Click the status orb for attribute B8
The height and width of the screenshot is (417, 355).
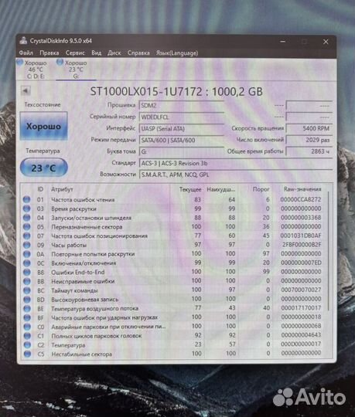(26, 272)
